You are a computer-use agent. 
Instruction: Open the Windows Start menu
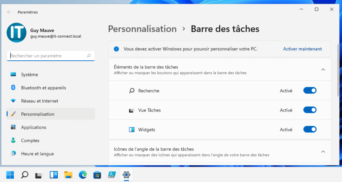[10, 175]
